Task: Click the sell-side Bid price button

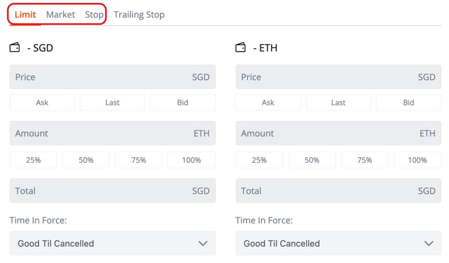Action: point(409,102)
